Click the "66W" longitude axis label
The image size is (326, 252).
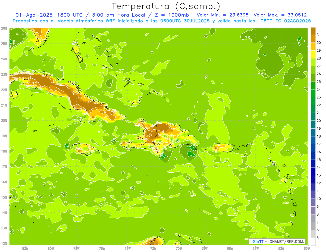click(x=230, y=248)
